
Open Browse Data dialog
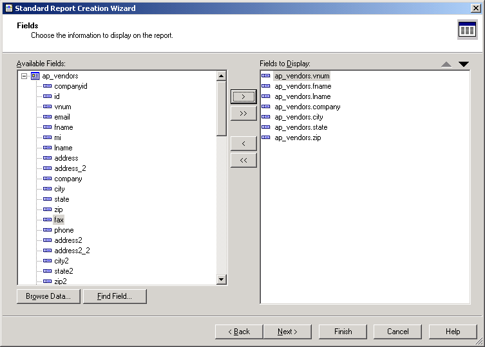[x=48, y=296]
